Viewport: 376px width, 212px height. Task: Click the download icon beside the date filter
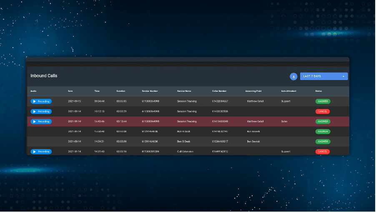[293, 76]
